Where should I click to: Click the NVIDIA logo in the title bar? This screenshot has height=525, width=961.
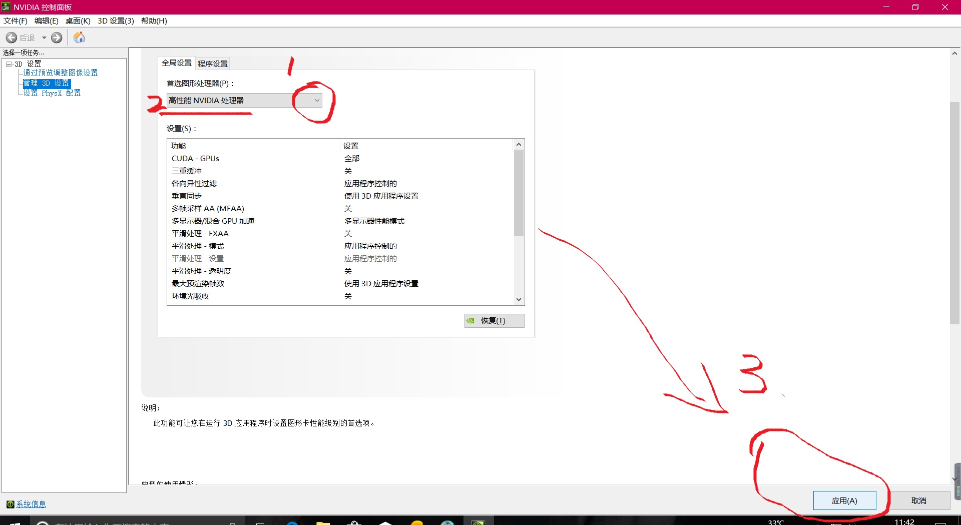tap(6, 7)
